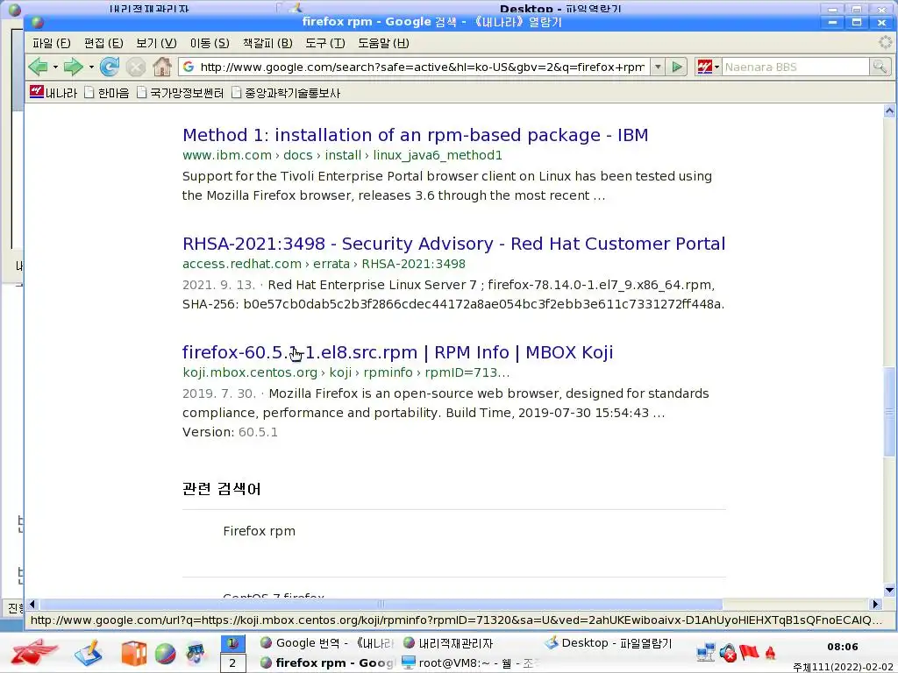Image resolution: width=898 pixels, height=673 pixels.
Task: Open the 이동 (S) menu
Action: pyautogui.click(x=210, y=43)
